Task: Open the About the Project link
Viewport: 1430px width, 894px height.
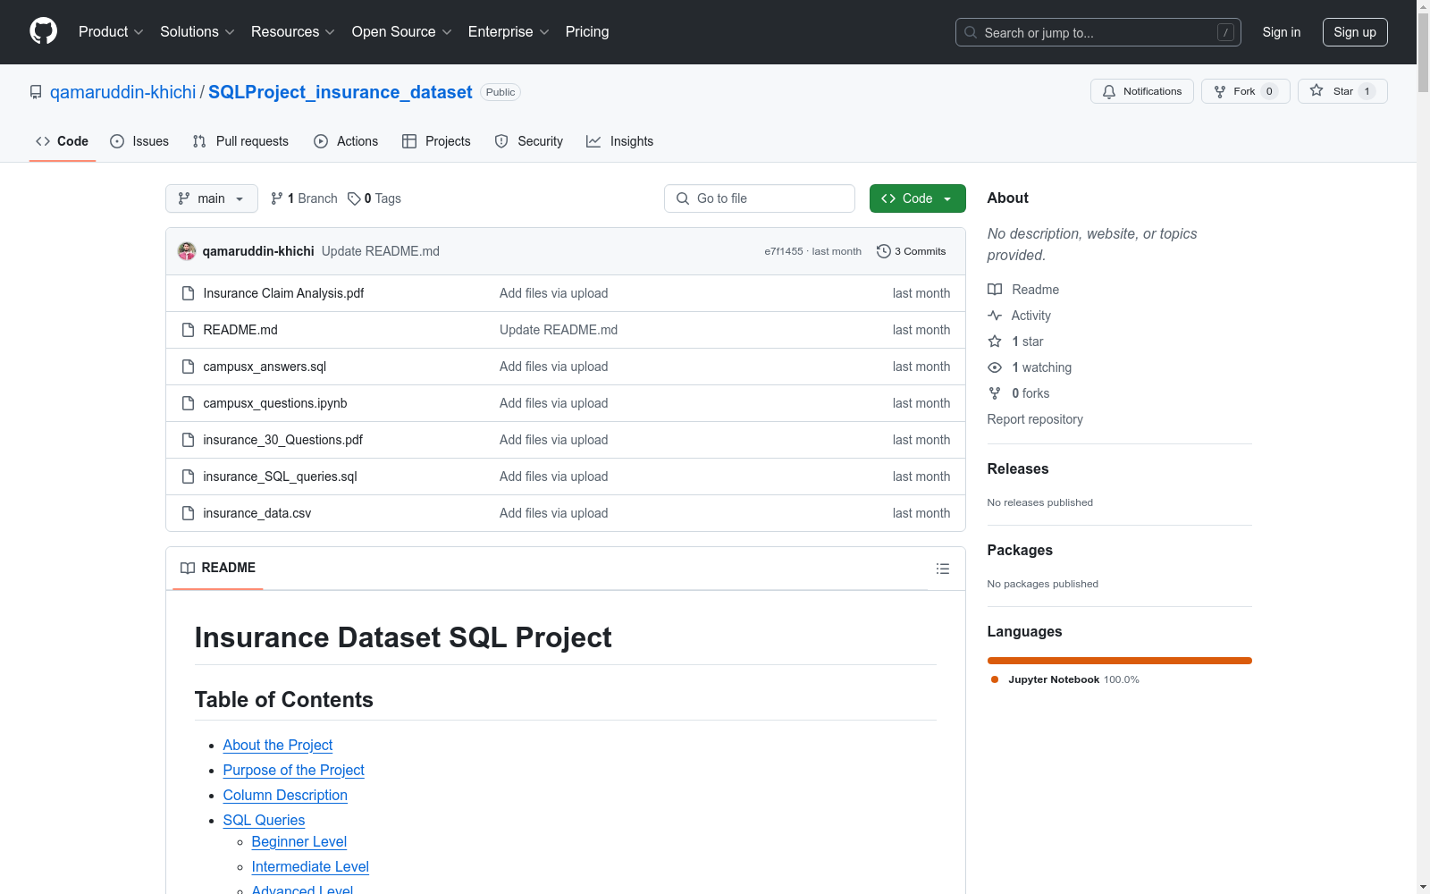Action: (278, 745)
